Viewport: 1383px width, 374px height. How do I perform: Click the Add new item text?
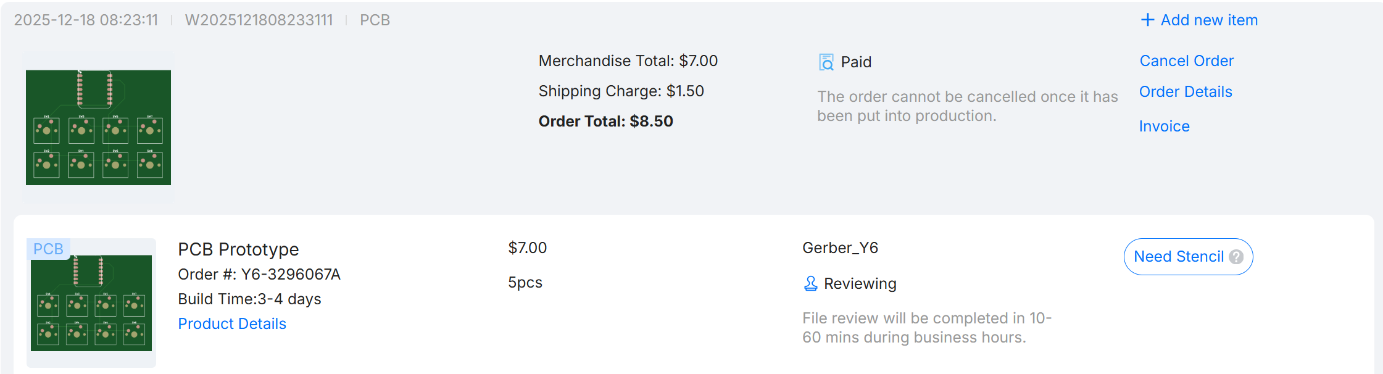[x=1209, y=20]
